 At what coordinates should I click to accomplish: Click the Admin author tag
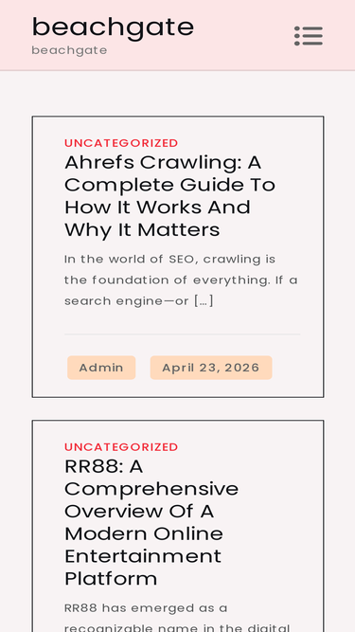pos(101,368)
